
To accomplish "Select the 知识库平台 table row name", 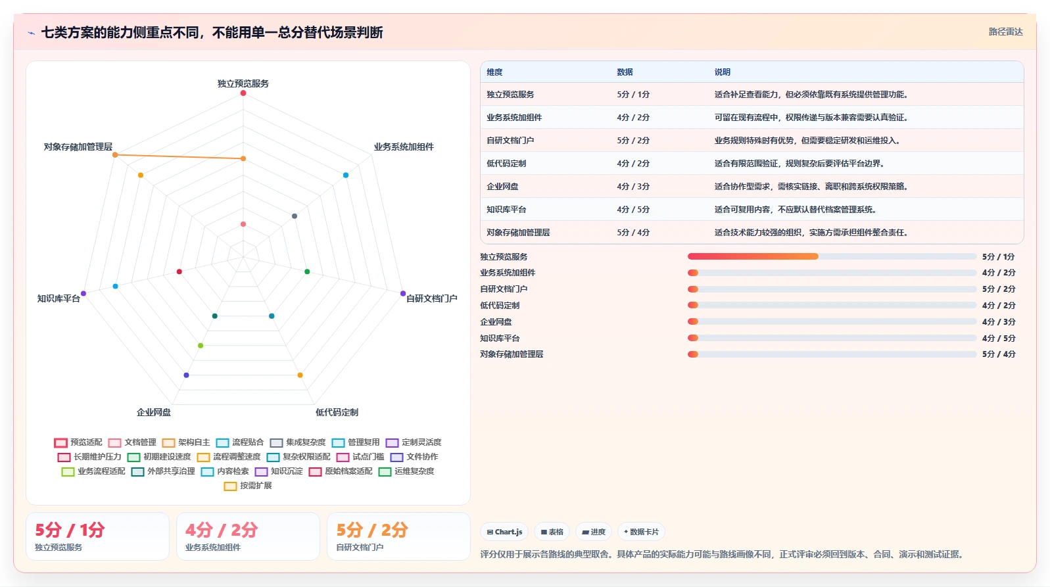I will click(x=506, y=210).
